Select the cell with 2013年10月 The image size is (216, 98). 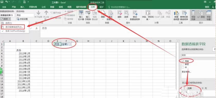23,81
